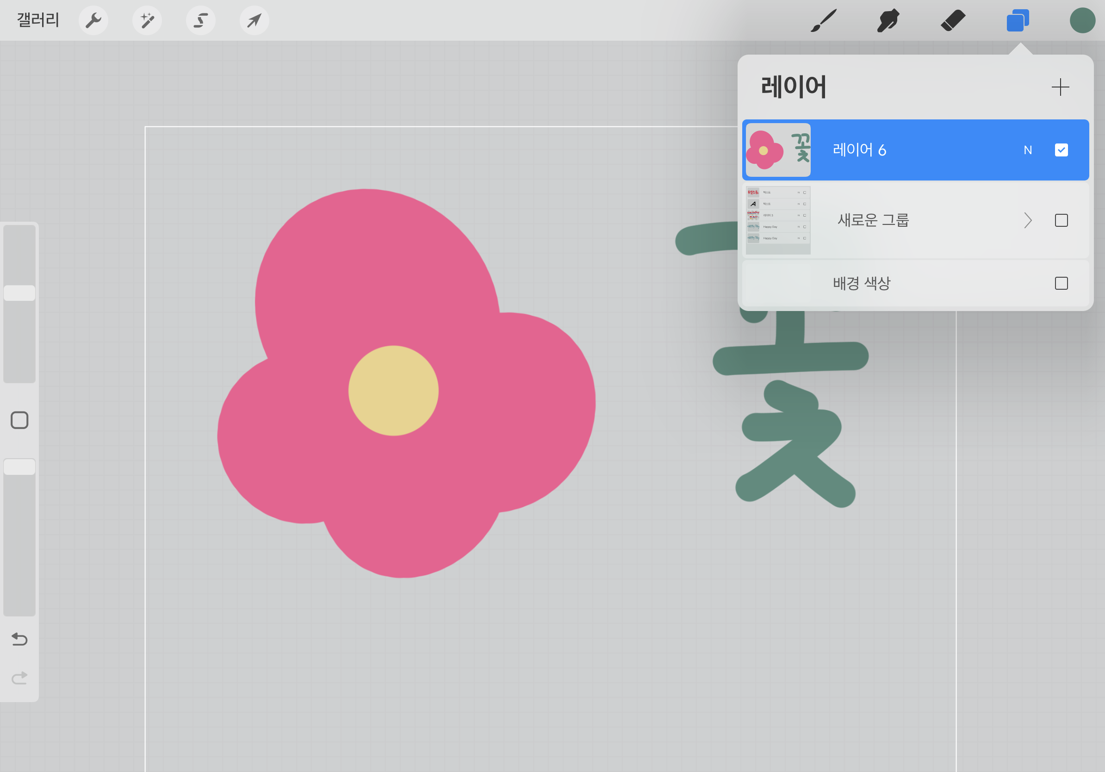Toggle visibility of 레이어 6
Image resolution: width=1105 pixels, height=772 pixels.
click(1061, 150)
